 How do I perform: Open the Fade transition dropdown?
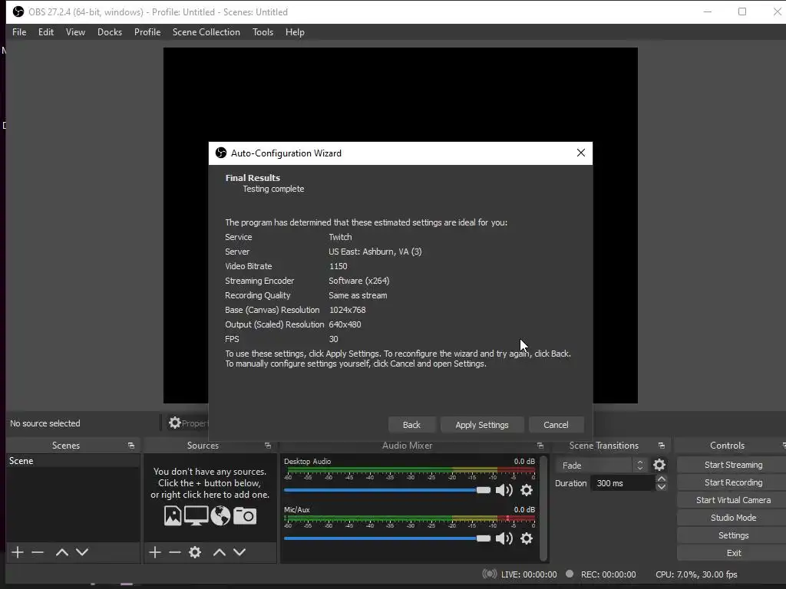[x=601, y=466]
